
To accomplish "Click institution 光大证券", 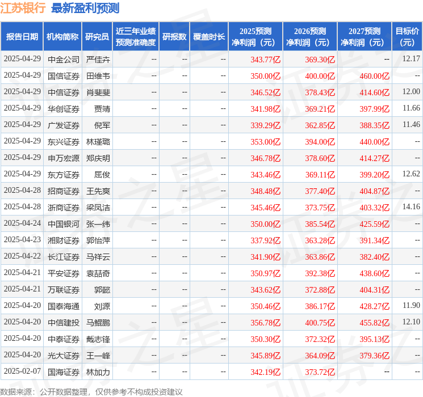I will point(64,356).
